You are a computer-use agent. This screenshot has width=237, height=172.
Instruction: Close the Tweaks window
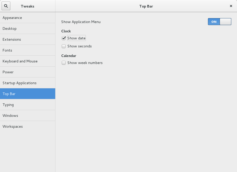pos(231,6)
